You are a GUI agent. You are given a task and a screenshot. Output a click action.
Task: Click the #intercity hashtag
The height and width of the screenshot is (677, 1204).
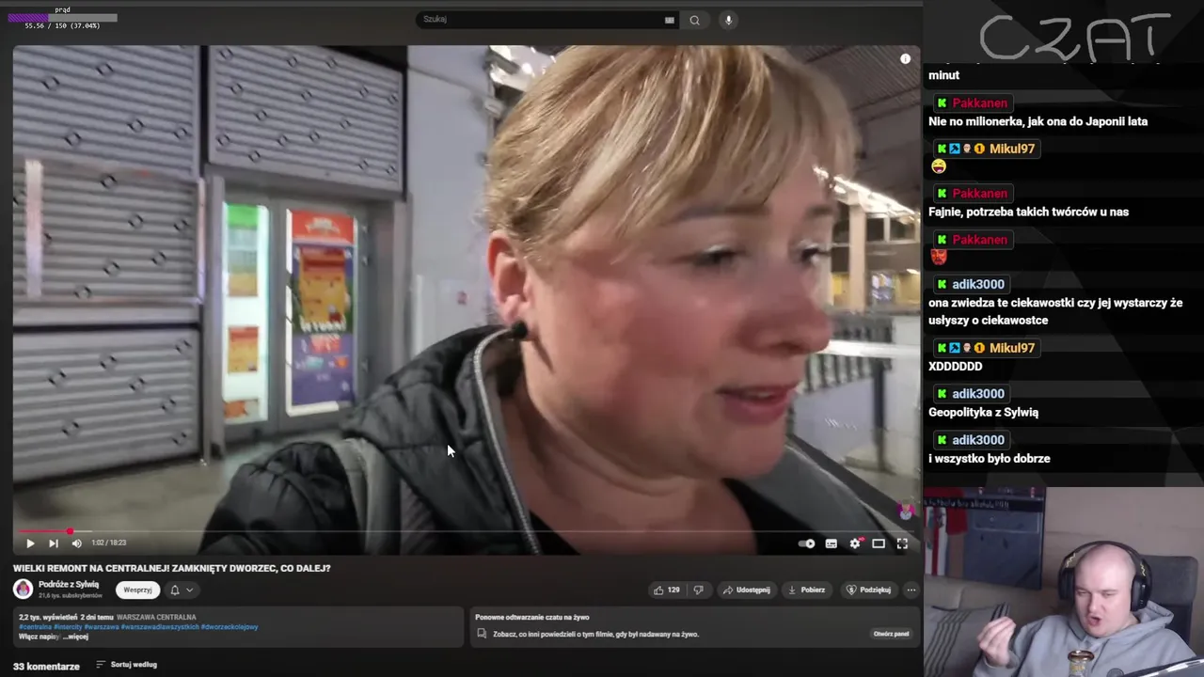(68, 626)
